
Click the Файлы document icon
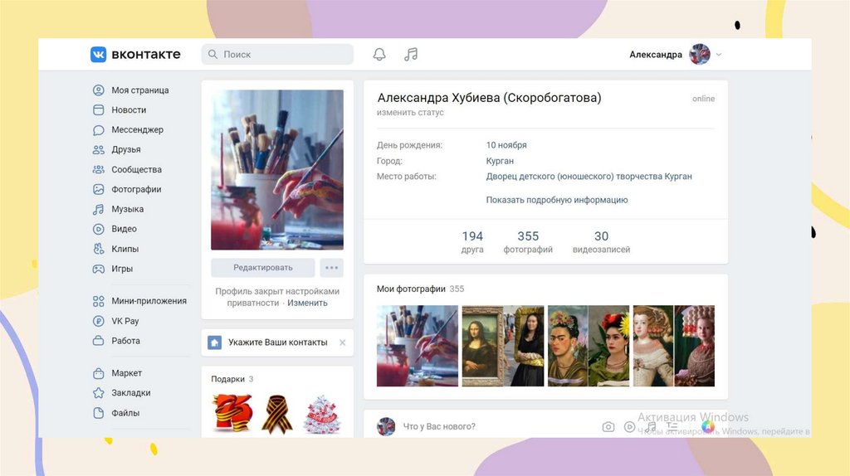pyautogui.click(x=98, y=413)
